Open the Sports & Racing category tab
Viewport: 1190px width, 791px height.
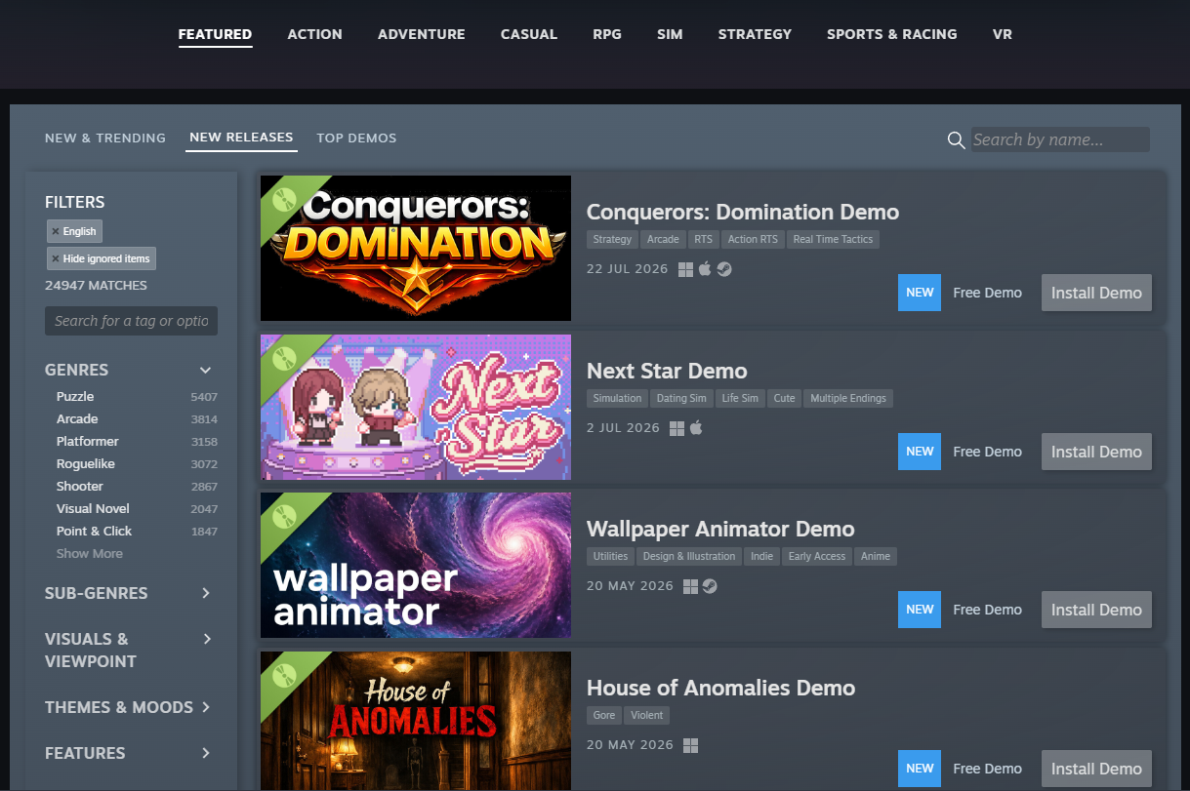(891, 33)
